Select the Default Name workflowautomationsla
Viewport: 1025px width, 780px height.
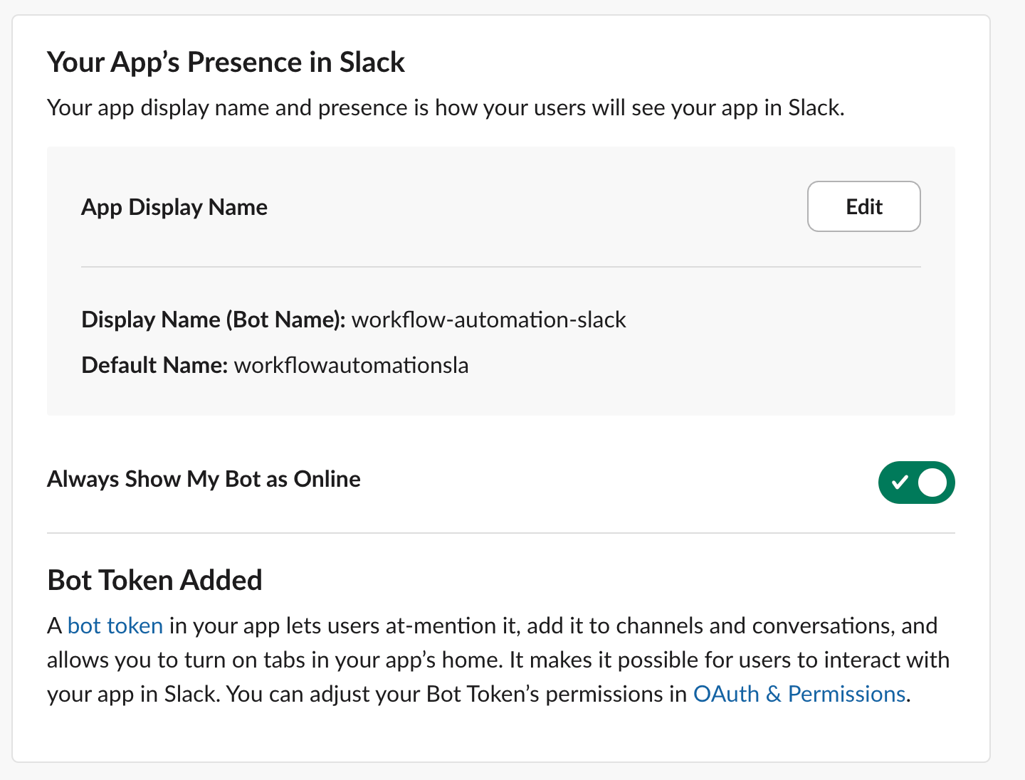tap(352, 365)
